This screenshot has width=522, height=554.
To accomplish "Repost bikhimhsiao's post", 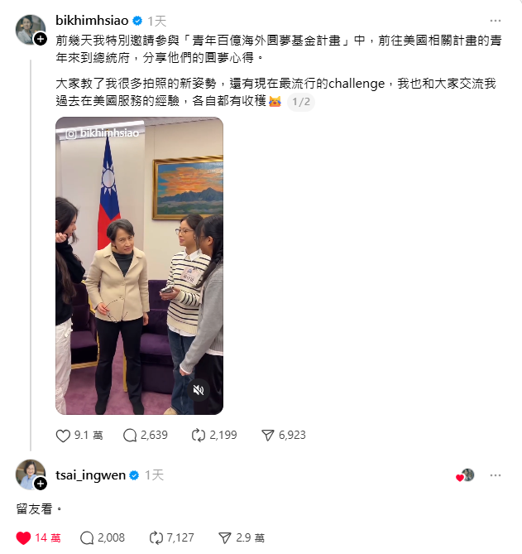I will click(x=199, y=436).
